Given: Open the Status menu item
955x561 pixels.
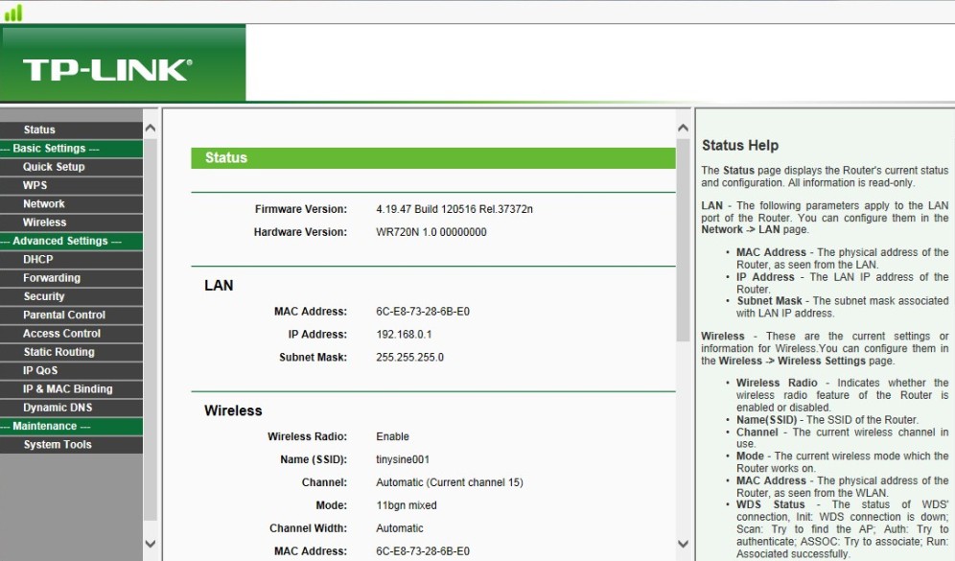Looking at the screenshot, I should coord(71,129).
